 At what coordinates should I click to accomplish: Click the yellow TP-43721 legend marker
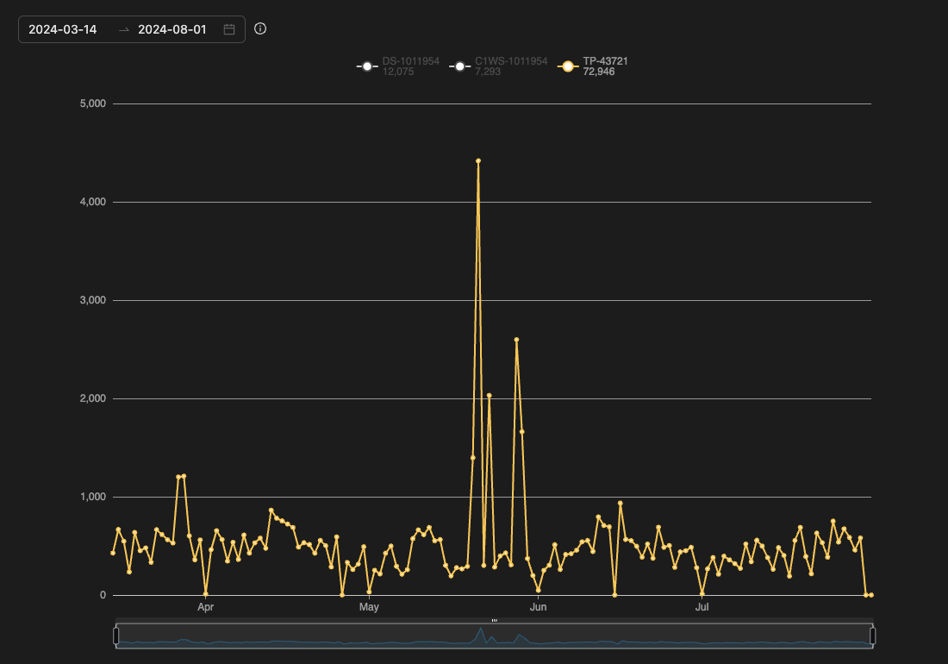568,66
